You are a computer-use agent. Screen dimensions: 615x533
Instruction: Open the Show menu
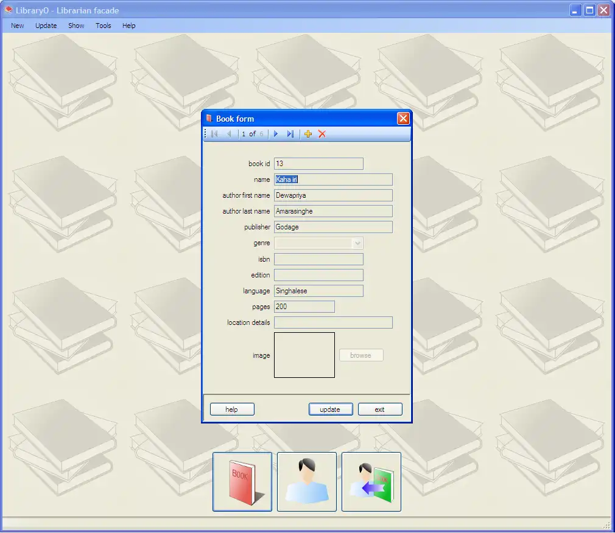coord(76,26)
